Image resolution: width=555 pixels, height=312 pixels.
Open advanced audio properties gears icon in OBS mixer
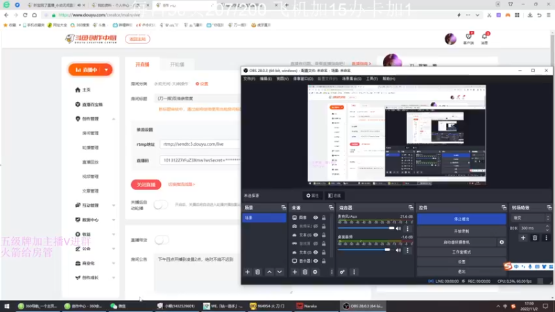pos(342,272)
